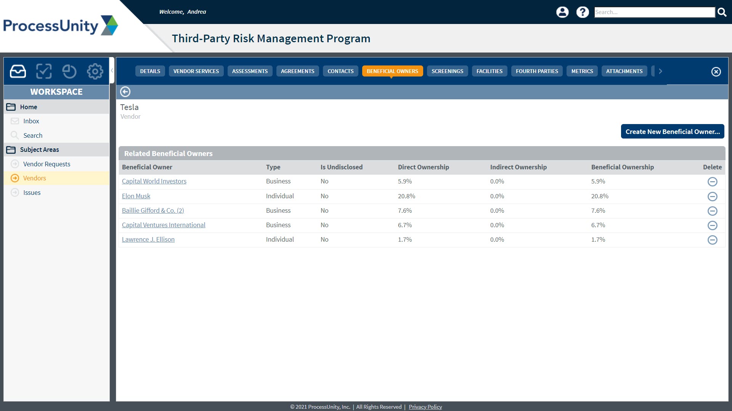The image size is (732, 411).
Task: Open Baillie Gifford & Co. (2) link
Action: (x=153, y=210)
